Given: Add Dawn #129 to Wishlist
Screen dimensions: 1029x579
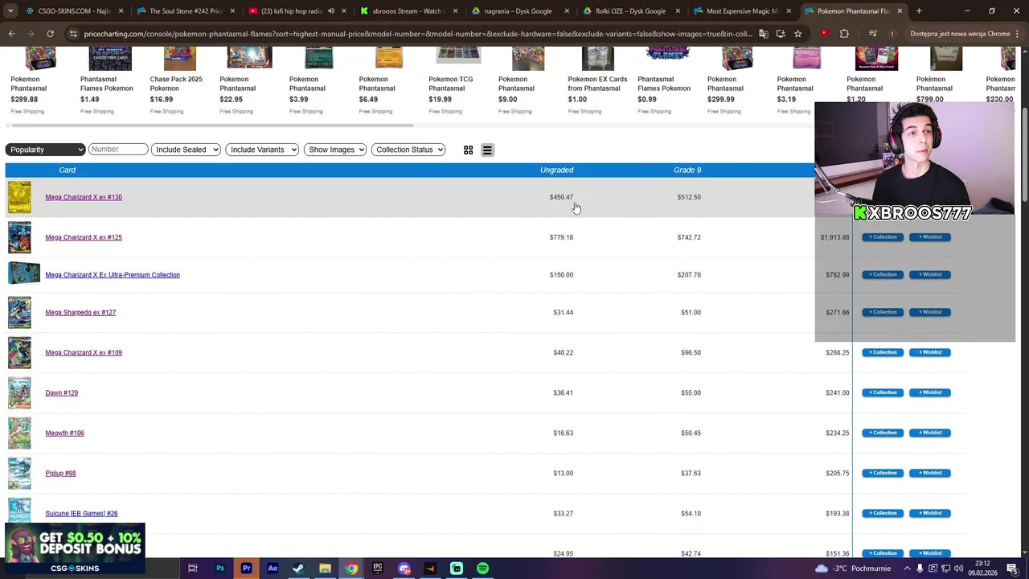Looking at the screenshot, I should coord(930,392).
